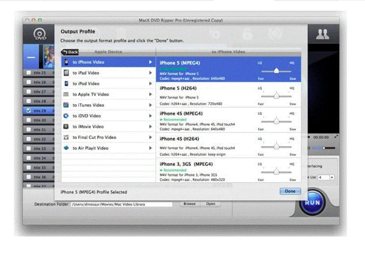Click the DVD disc icon

(40, 34)
